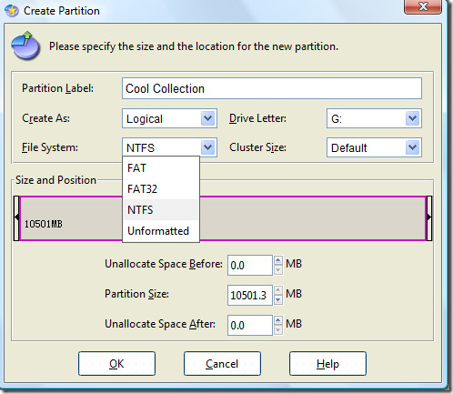Increase Unallocate Space Before with up arrow
This screenshot has width=453, height=394.
coord(278,260)
